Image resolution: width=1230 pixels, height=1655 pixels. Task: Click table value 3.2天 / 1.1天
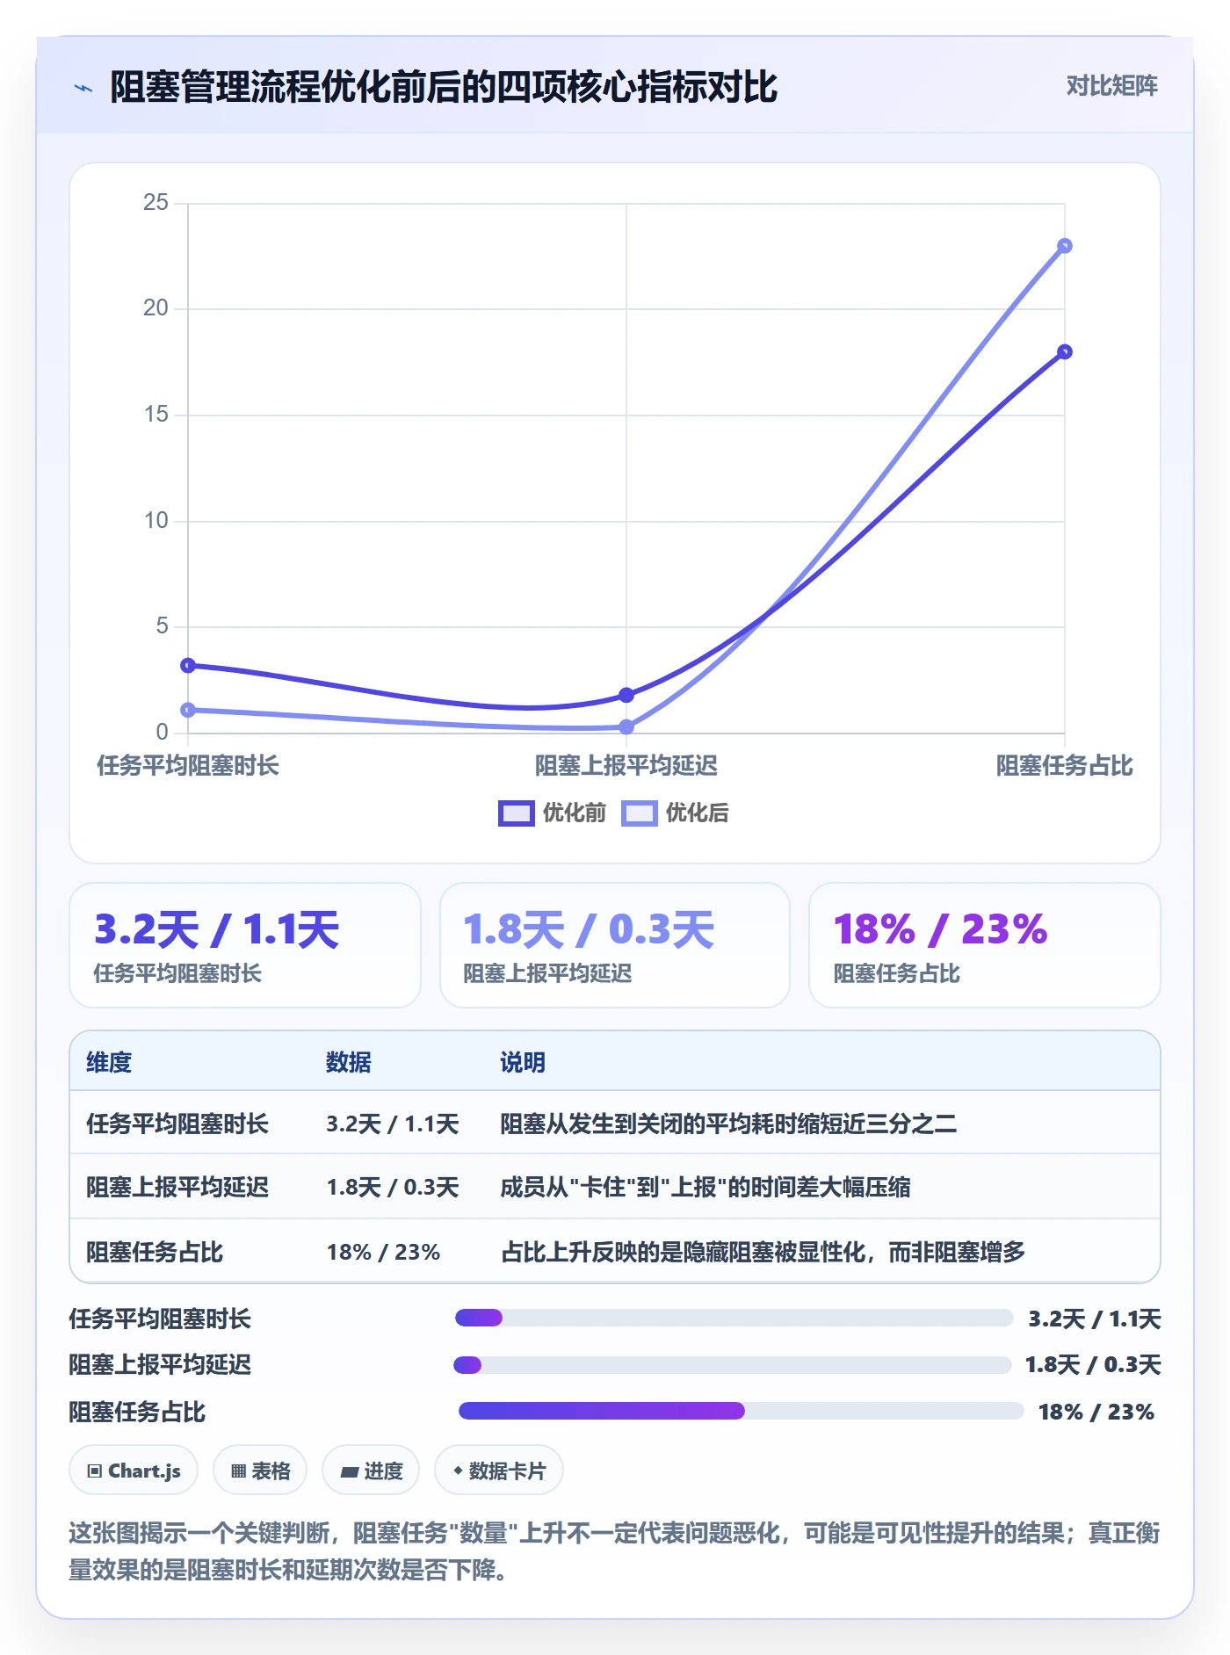pos(393,1124)
